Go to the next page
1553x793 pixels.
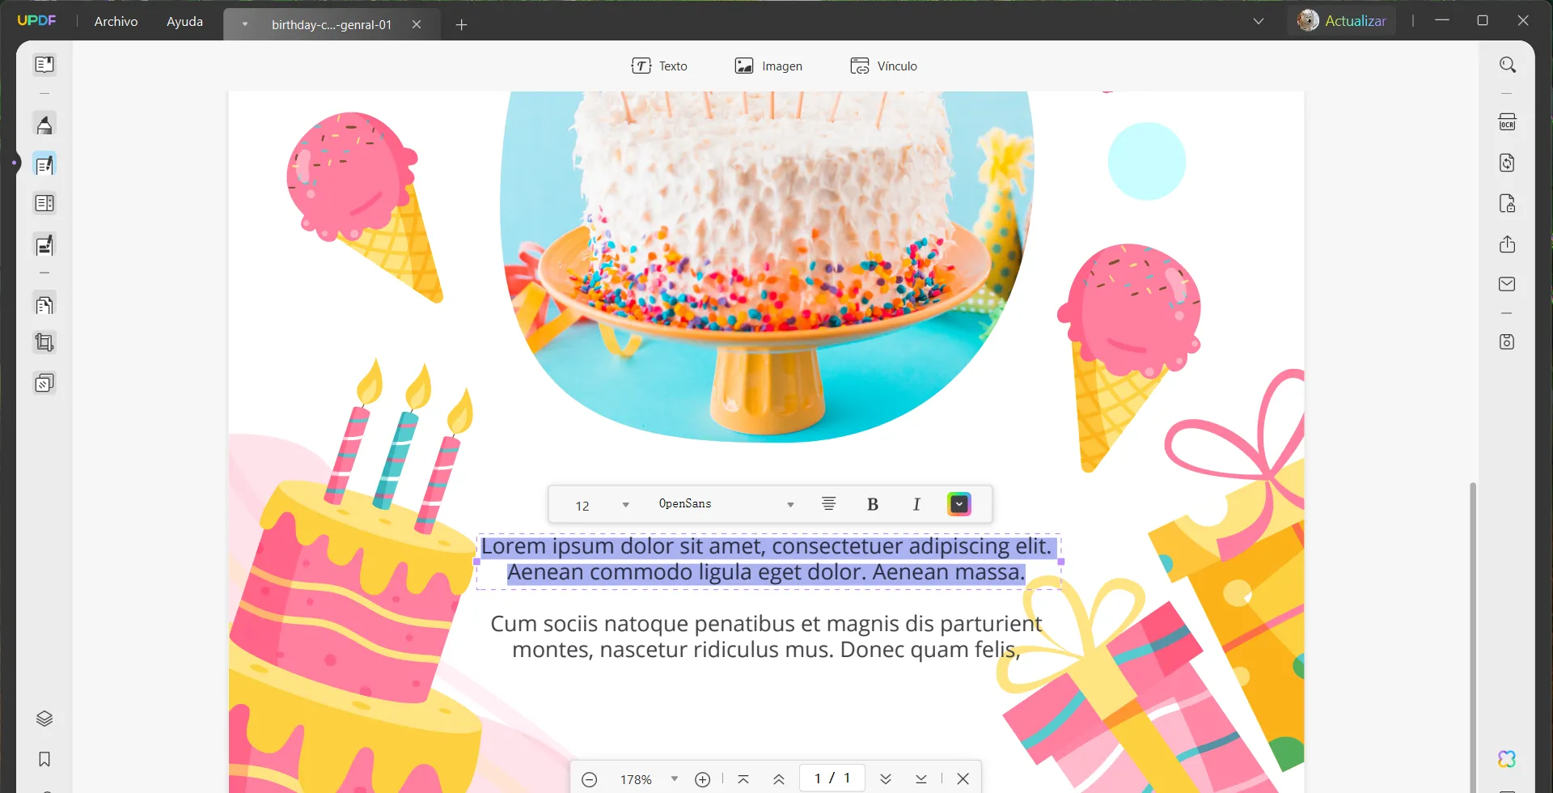pos(886,778)
